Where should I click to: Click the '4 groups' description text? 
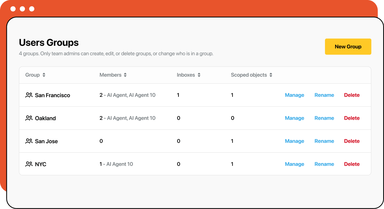(116, 53)
